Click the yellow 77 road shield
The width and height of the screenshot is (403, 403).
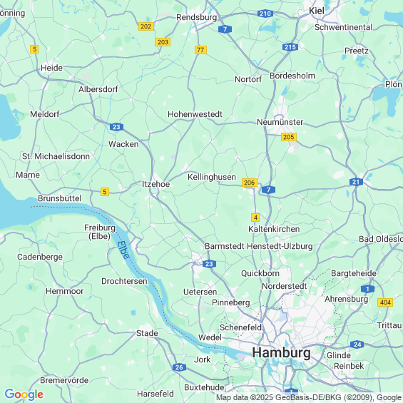click(200, 50)
